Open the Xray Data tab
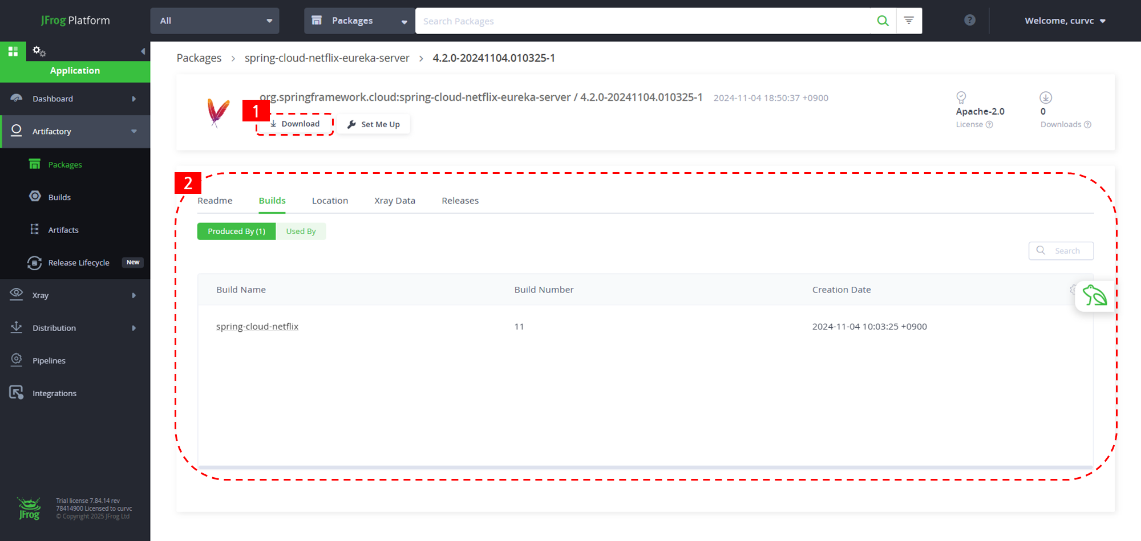The width and height of the screenshot is (1141, 541). (395, 201)
